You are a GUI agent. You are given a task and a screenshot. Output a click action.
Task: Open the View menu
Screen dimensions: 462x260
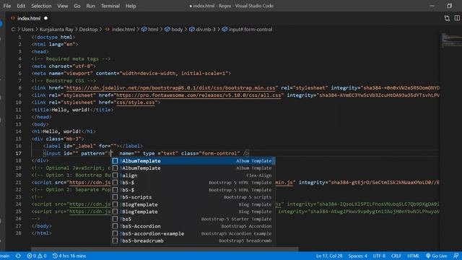[x=63, y=6]
